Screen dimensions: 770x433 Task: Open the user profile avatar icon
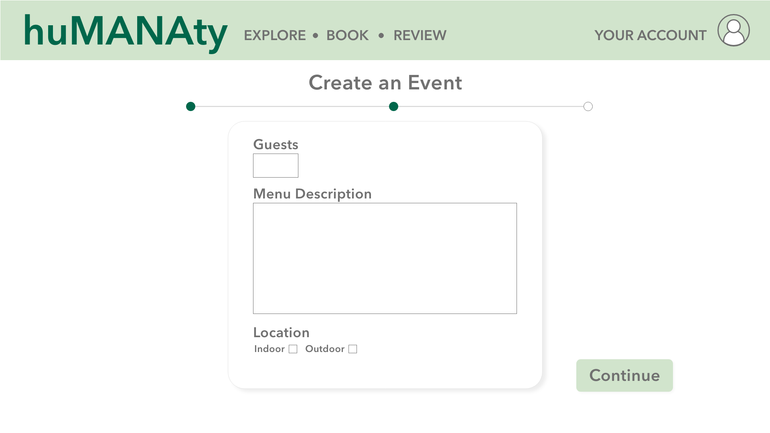[734, 30]
